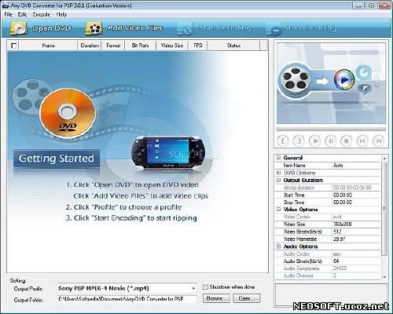Set mark-in point with left bracket button
Screen dimensions: 393x314
coord(283,141)
